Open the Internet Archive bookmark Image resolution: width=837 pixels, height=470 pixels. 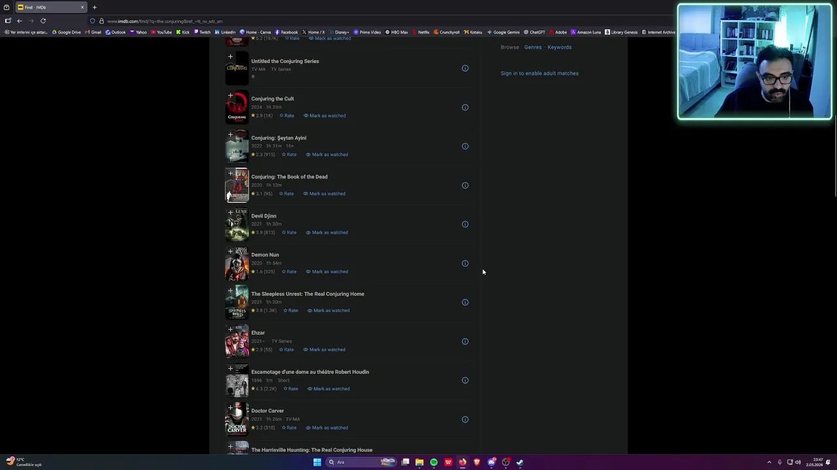(x=658, y=32)
